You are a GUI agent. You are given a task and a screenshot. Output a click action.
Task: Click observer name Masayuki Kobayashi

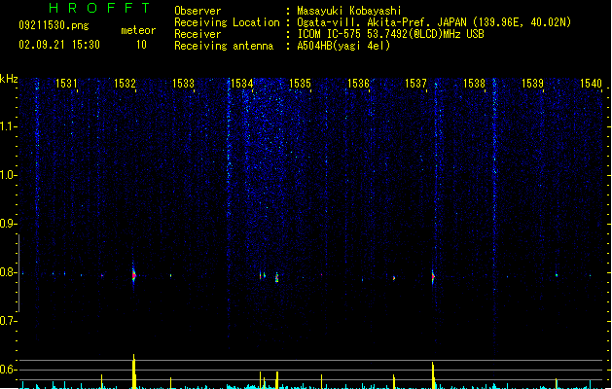[x=349, y=11]
